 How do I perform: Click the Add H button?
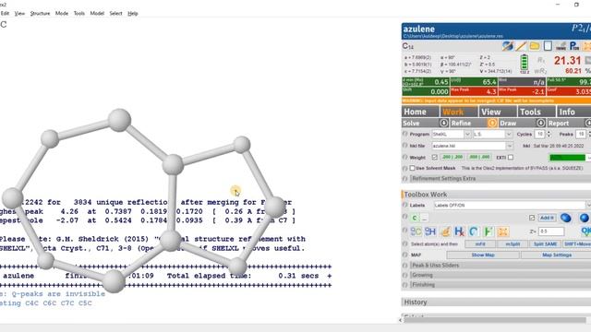coord(547,218)
